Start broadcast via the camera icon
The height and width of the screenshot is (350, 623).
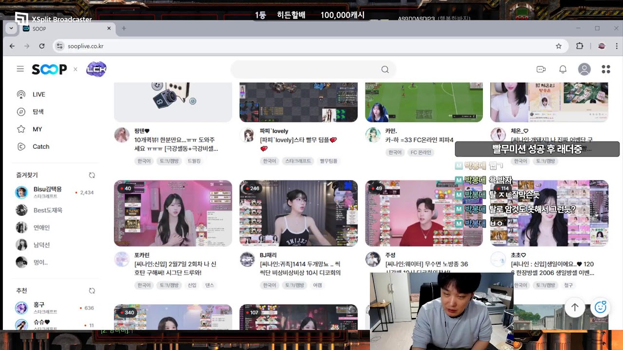pyautogui.click(x=541, y=70)
